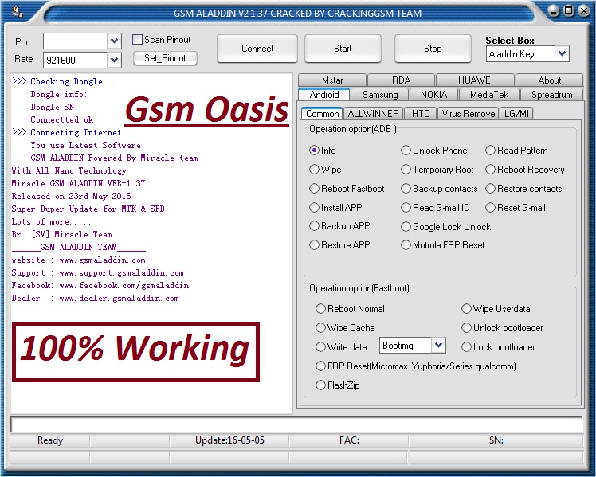This screenshot has height=477, width=596.
Task: Choose the Motrola FRP Reset option
Action: (406, 245)
